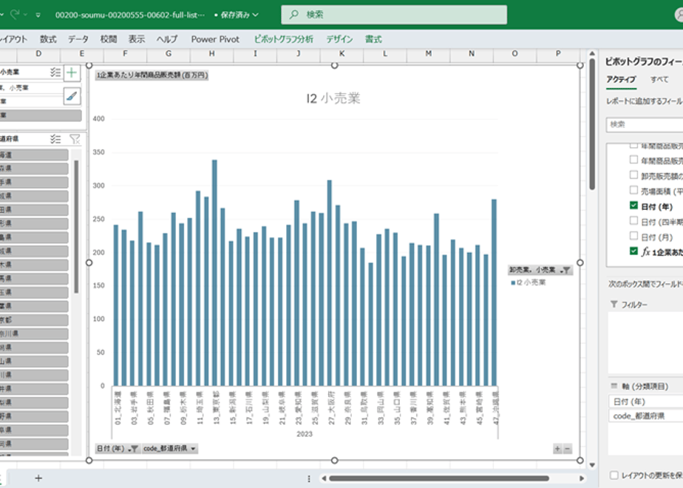The height and width of the screenshot is (488, 683).
Task: Open the Quick Access Toolbar customize icon
Action: tap(38, 15)
